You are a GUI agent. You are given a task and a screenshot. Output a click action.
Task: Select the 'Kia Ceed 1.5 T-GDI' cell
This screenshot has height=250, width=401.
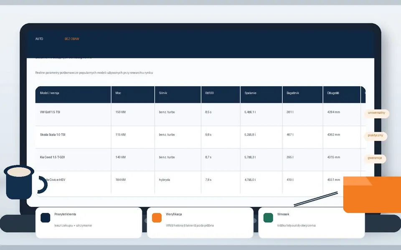[x=73, y=160]
